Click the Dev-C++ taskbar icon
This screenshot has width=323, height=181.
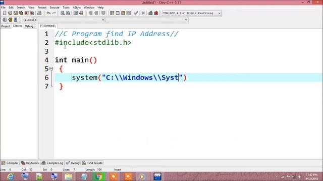(157, 176)
